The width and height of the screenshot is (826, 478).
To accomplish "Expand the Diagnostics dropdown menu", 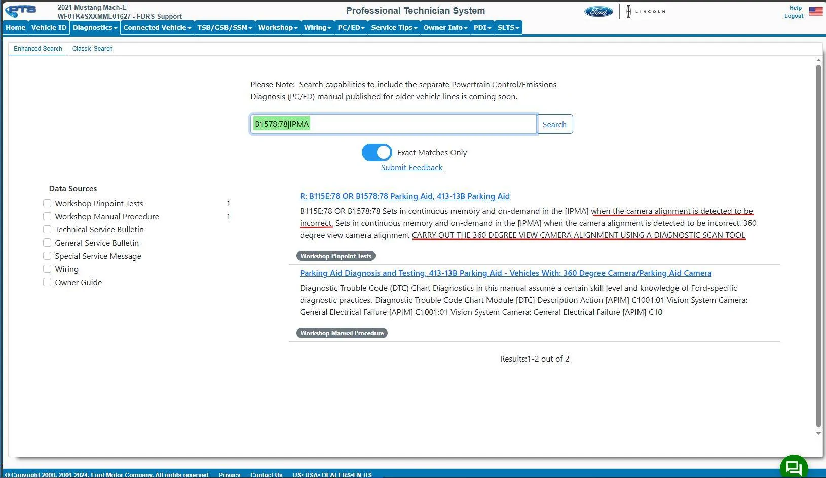I will [x=95, y=28].
